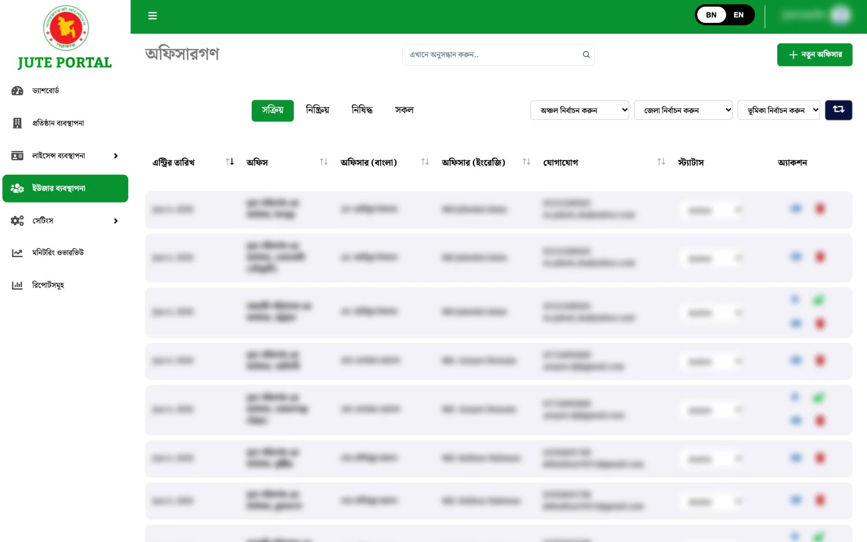The height and width of the screenshot is (542, 867).
Task: Sort by অফিসার (বাংলা) column arrows
Action: point(425,162)
